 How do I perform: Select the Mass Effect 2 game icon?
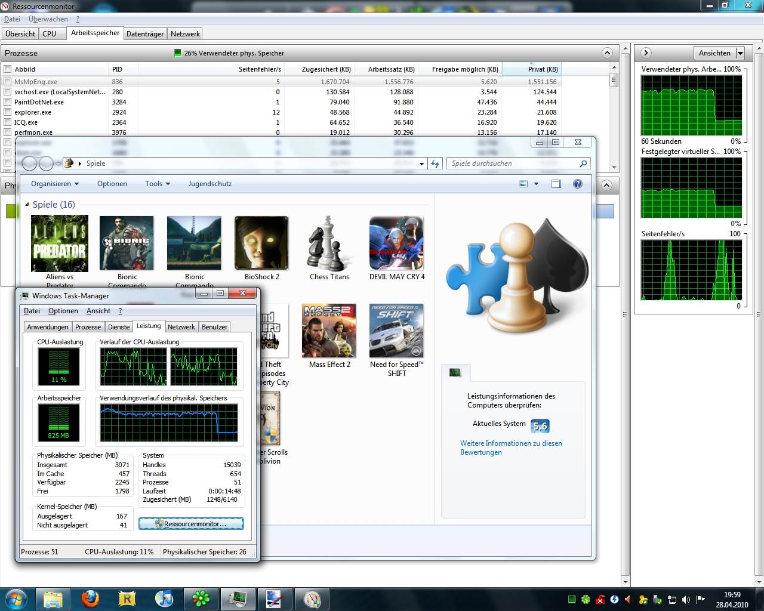click(329, 331)
